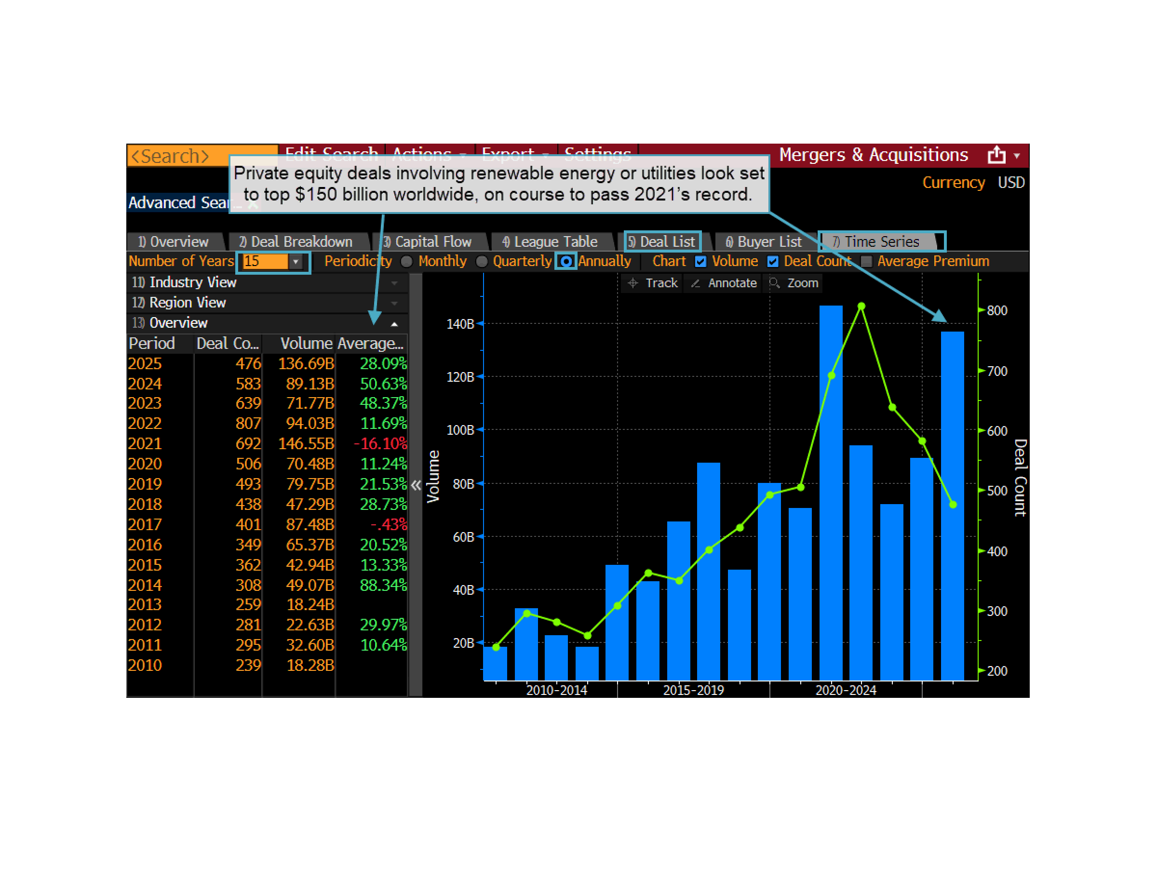Screen dimensions: 1157x894
Task: Uncheck the Volume chart checkbox
Action: 700,262
